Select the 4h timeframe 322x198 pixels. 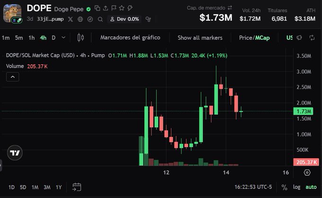click(43, 38)
